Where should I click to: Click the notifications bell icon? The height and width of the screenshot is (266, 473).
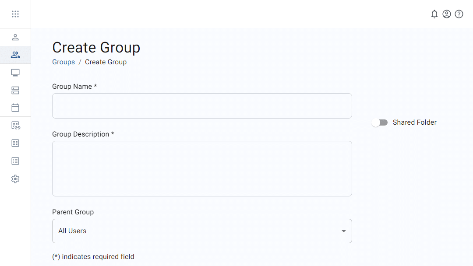[434, 14]
